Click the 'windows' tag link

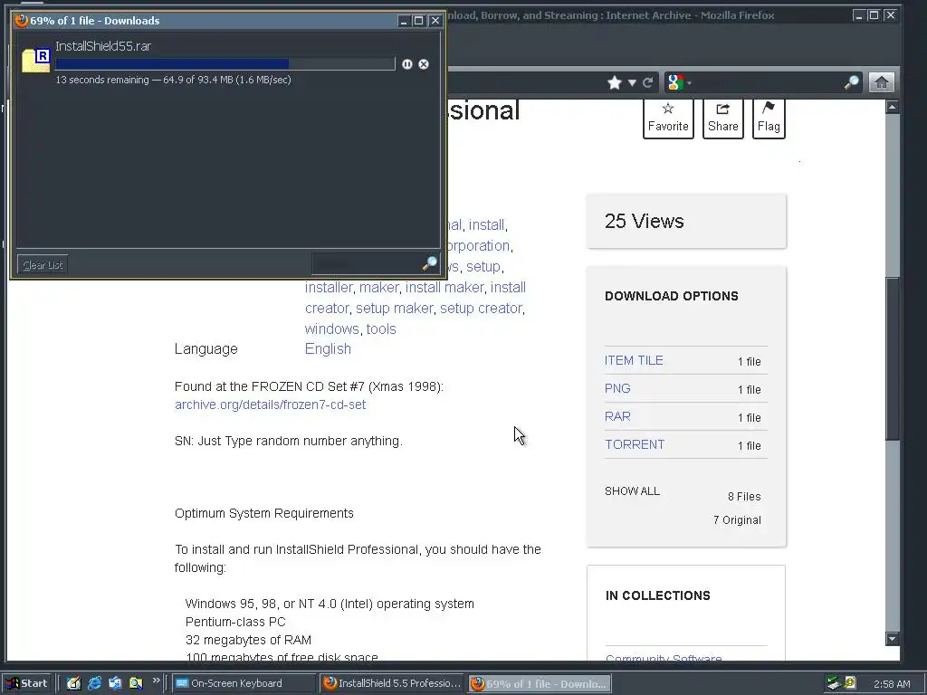click(x=331, y=328)
